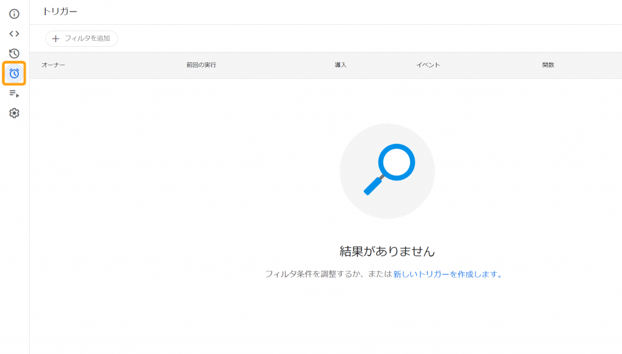622x354 pixels.
Task: Click the 関数 column header
Action: pos(549,65)
